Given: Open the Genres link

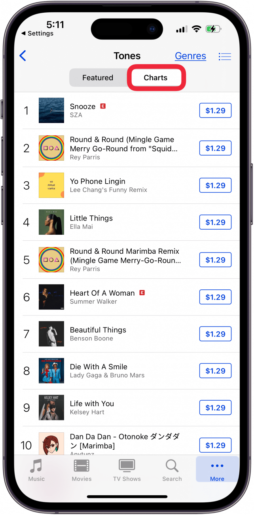Looking at the screenshot, I should pyautogui.click(x=190, y=56).
